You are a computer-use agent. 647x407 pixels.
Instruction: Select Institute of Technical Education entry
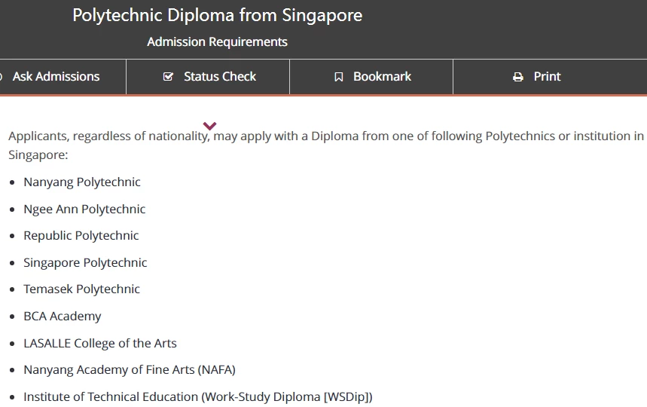[198, 396]
